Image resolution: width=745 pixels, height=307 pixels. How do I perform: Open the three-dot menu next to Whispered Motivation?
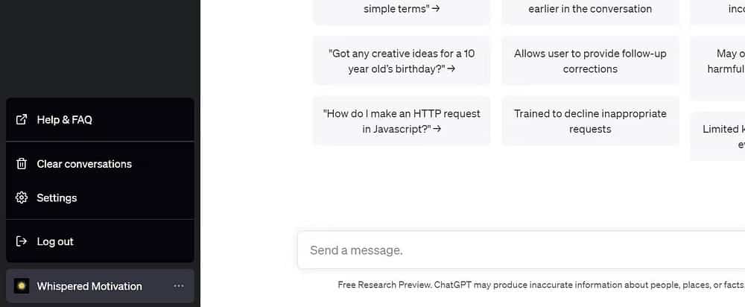(x=179, y=286)
